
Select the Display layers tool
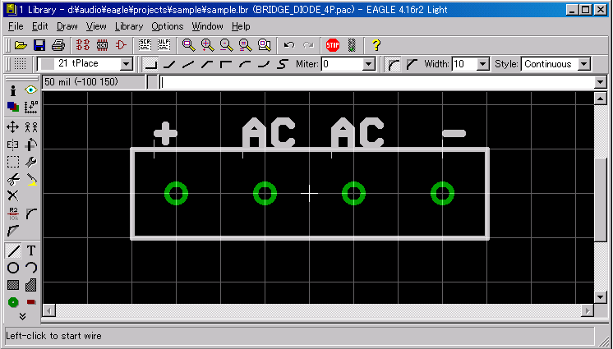point(13,107)
